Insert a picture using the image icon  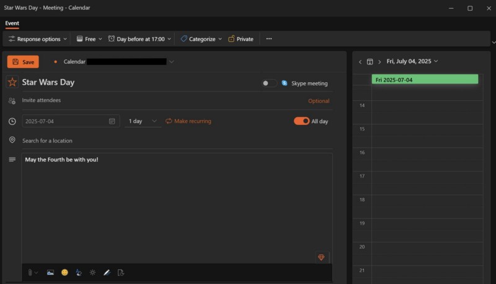tap(50, 272)
